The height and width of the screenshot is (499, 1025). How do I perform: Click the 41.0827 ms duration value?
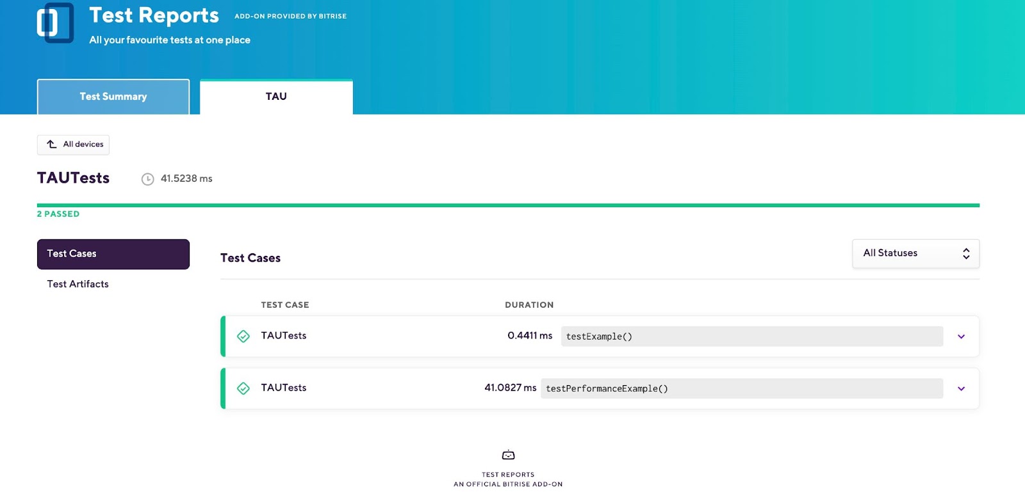coord(511,388)
